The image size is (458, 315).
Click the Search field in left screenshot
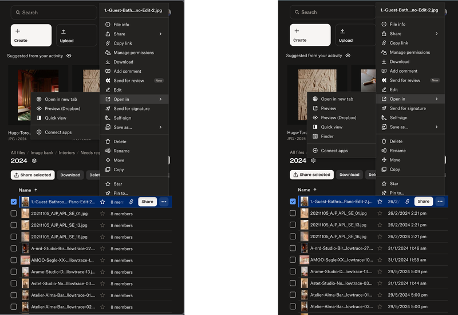pyautogui.click(x=54, y=13)
